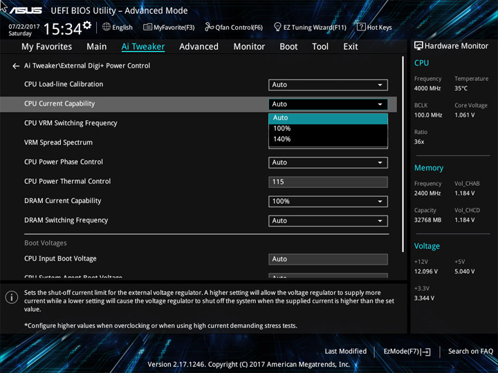498x373 pixels.
Task: Expand CPU Load-line Calibration dropdown
Action: [328, 85]
